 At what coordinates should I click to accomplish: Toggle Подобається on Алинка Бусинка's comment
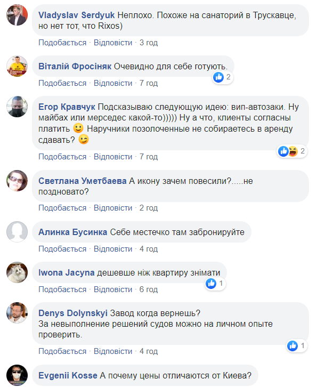[62, 249]
